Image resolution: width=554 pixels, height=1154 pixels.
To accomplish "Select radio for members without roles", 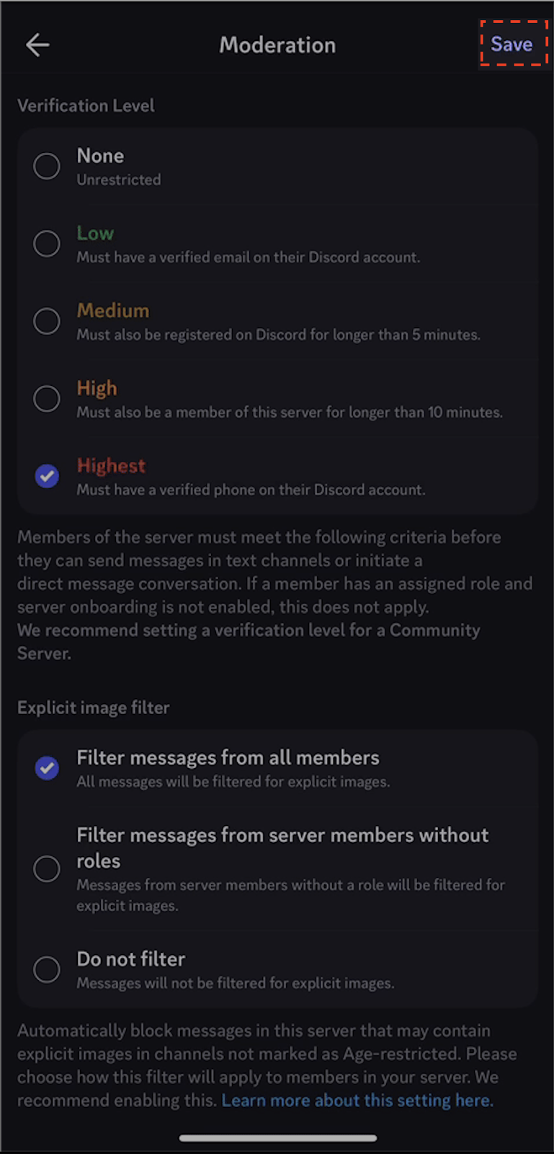I will [47, 869].
